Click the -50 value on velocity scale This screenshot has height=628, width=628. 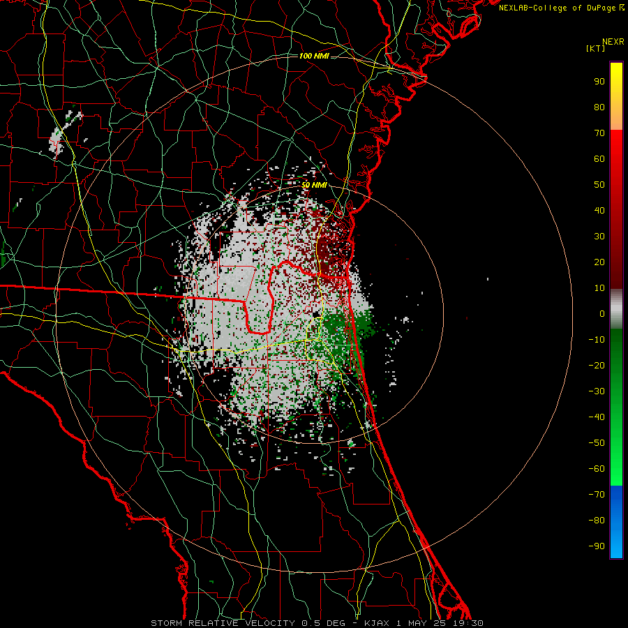[x=597, y=443]
